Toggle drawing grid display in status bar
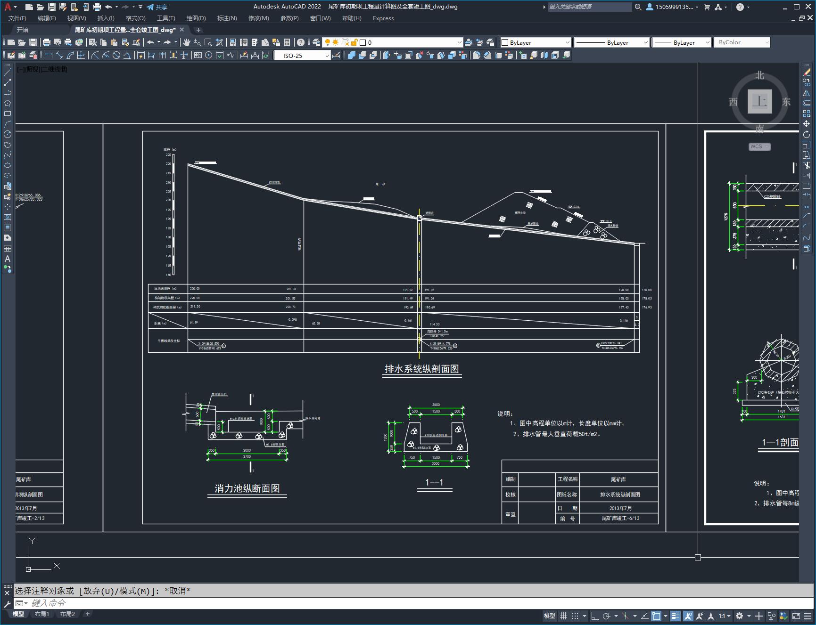Viewport: 816px width, 625px height. pos(563,616)
